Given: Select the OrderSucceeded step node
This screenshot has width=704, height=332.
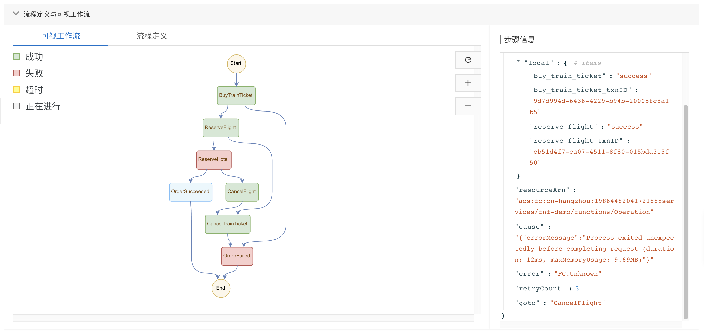Looking at the screenshot, I should [190, 192].
